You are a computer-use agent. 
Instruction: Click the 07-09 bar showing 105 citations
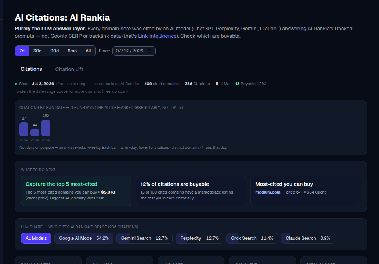(x=46, y=128)
